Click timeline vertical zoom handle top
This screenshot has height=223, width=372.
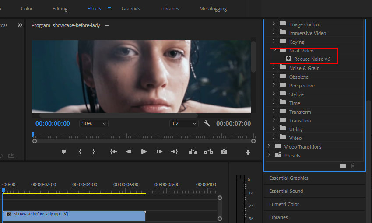tap(220, 198)
